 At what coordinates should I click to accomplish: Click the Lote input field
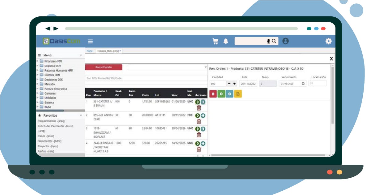pyautogui.click(x=248, y=84)
